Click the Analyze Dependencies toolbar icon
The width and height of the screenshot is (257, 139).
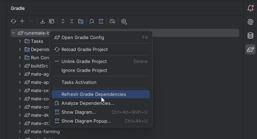tap(92, 21)
